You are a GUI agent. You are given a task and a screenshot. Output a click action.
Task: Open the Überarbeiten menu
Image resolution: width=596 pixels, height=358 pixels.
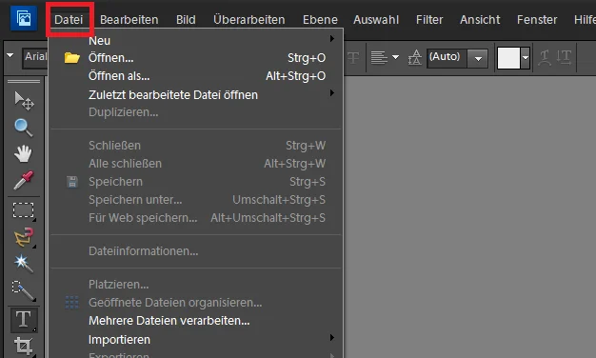248,20
